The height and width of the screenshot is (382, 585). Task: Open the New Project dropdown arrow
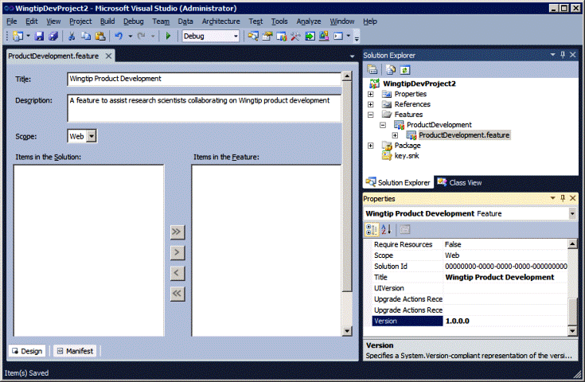click(28, 36)
